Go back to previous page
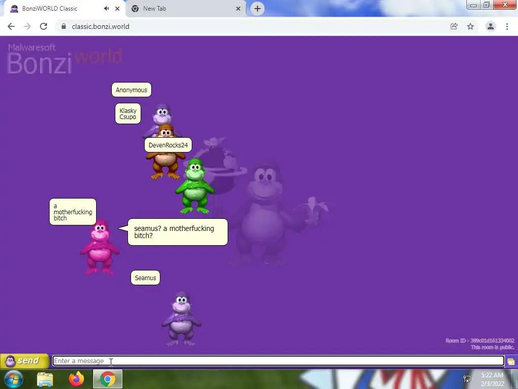518x389 pixels. (x=11, y=26)
